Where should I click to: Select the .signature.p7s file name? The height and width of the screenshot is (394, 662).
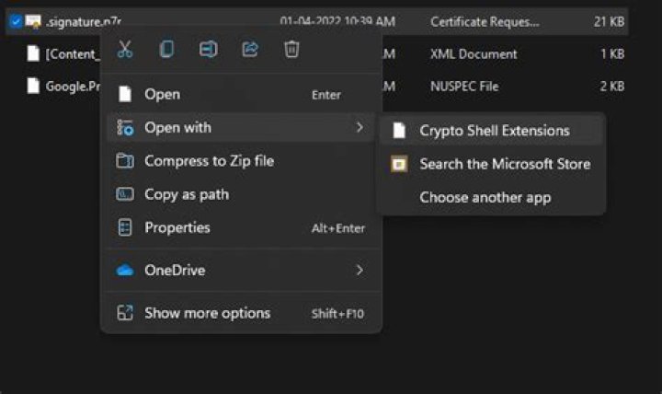pos(83,21)
